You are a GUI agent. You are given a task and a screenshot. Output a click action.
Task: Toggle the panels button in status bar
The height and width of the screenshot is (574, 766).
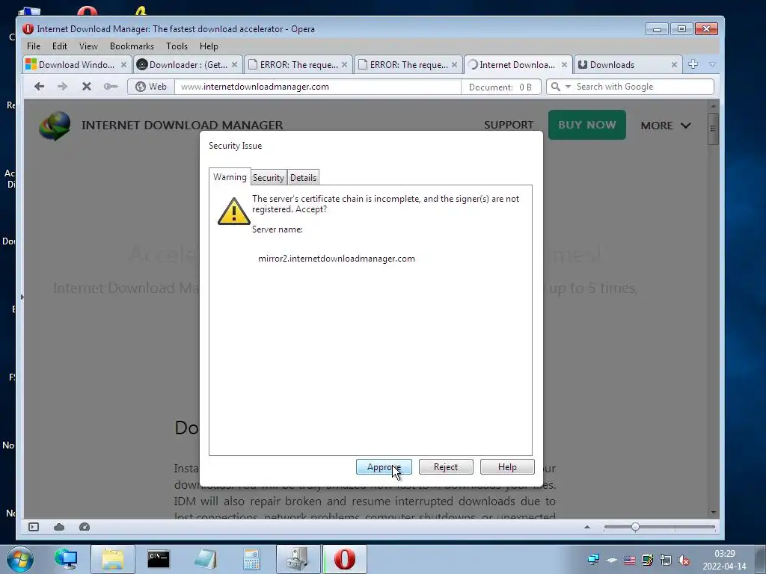tap(34, 527)
